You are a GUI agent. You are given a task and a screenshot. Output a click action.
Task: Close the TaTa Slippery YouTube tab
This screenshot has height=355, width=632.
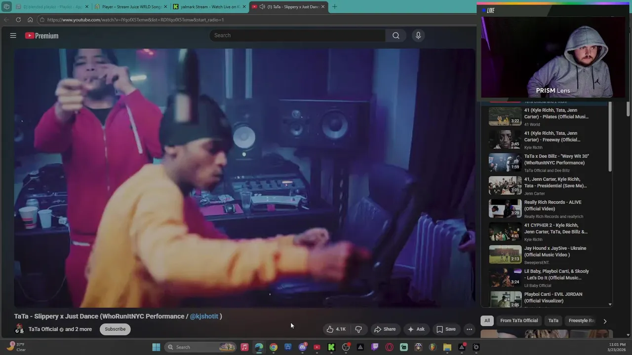tap(323, 7)
